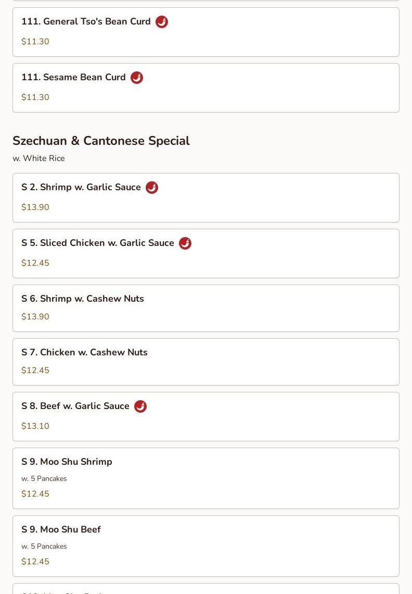Click spicy icon on Shrimp w. Garlic Sauce
412x594 pixels.
tap(152, 188)
